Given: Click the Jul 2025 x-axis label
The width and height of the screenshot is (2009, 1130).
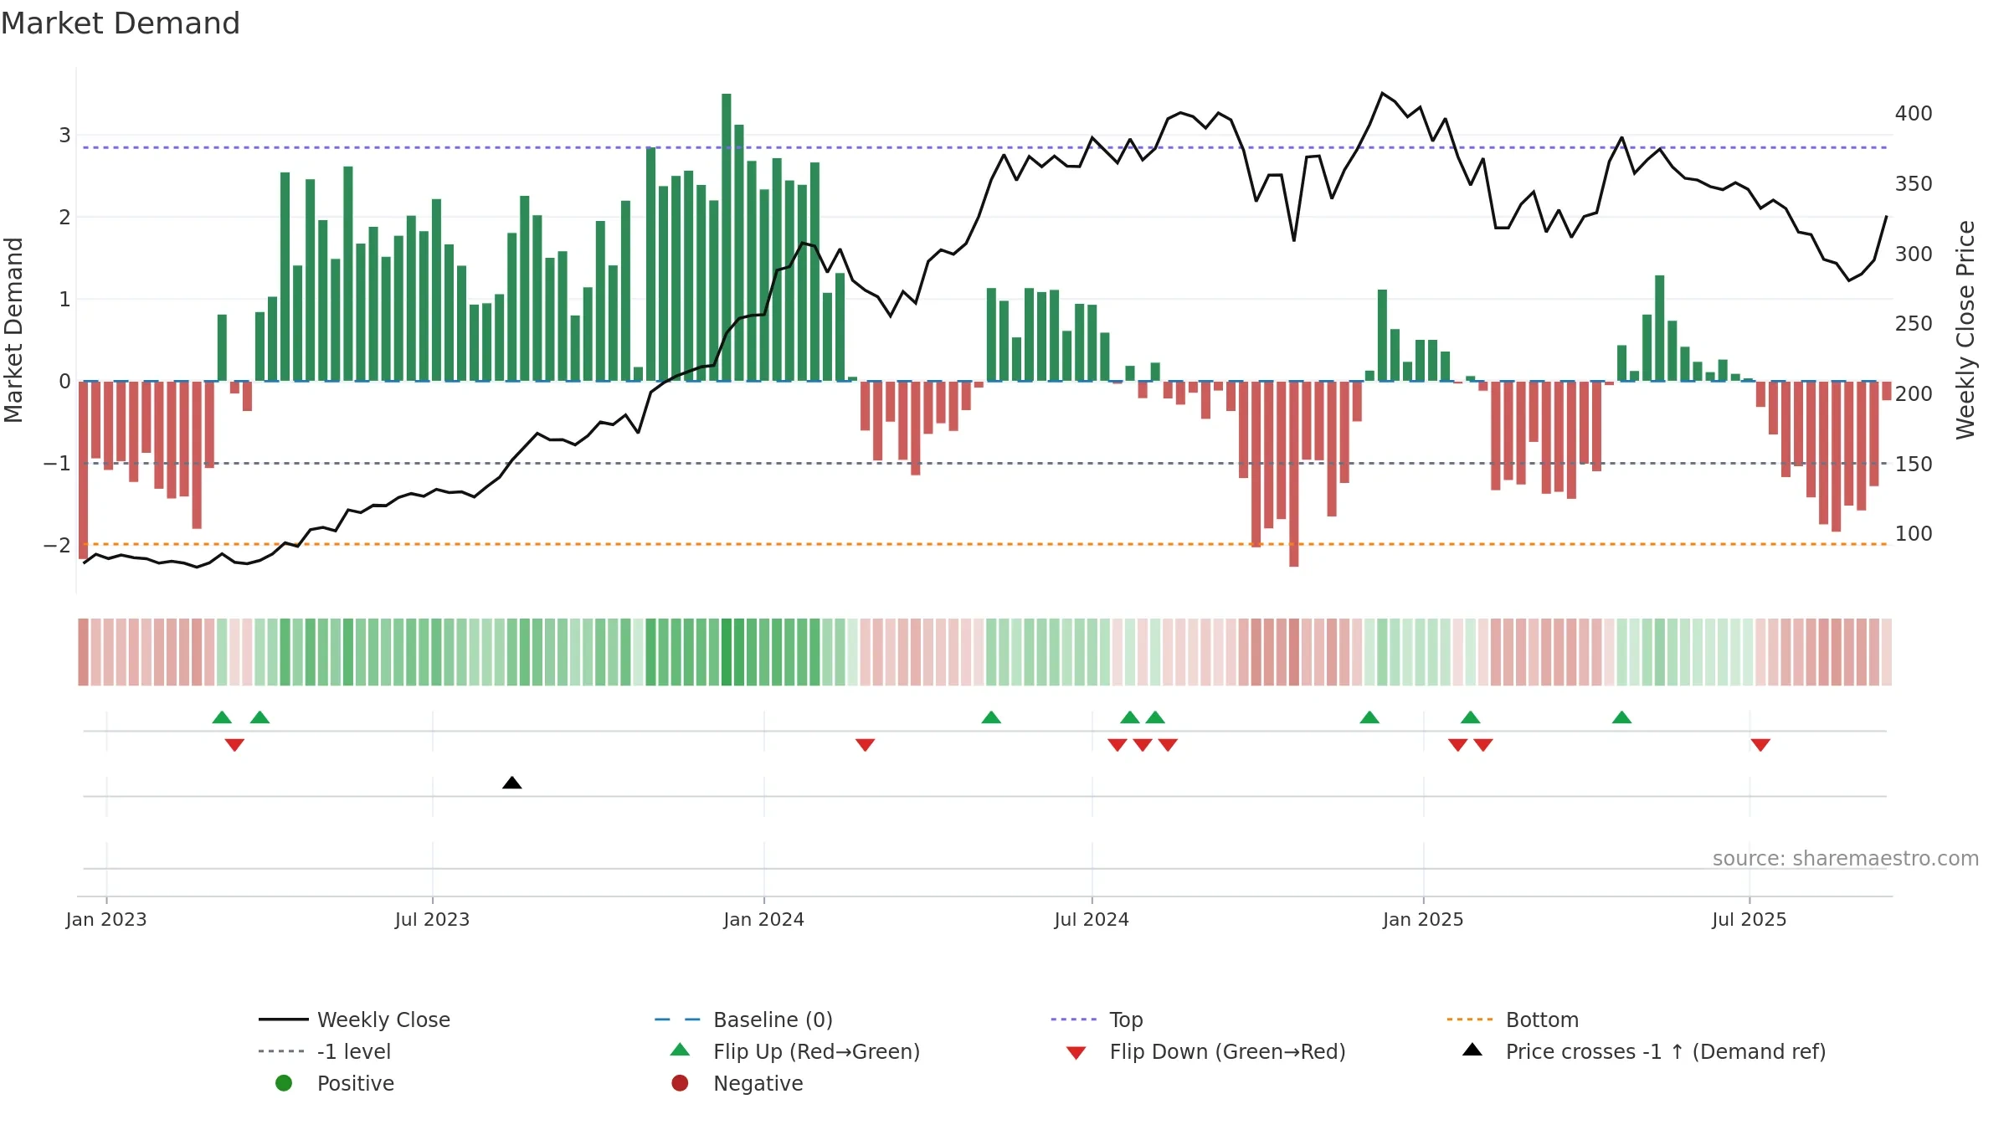Looking at the screenshot, I should coord(1750,919).
